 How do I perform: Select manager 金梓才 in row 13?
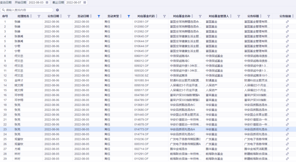[x=19, y=80]
